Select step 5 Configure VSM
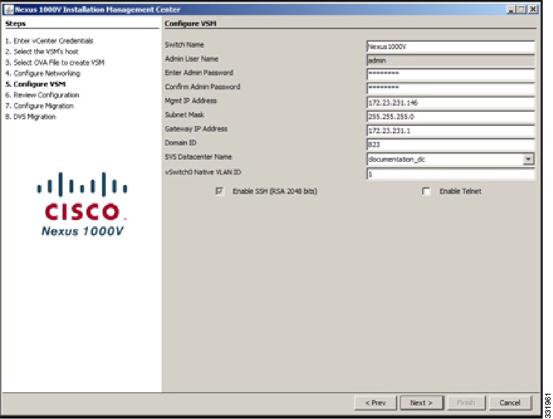553x419 pixels. 36,84
